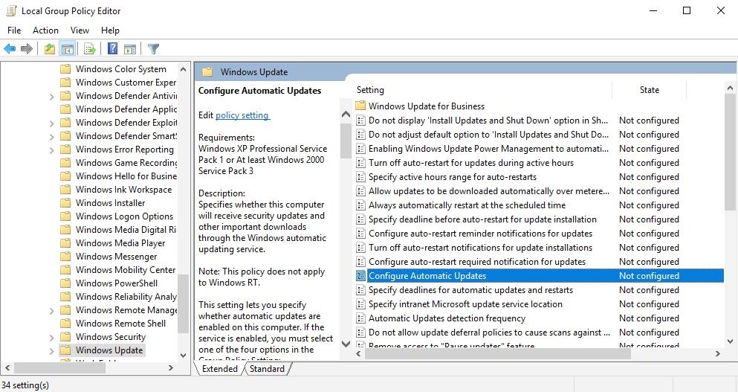Open the Action menu

45,30
